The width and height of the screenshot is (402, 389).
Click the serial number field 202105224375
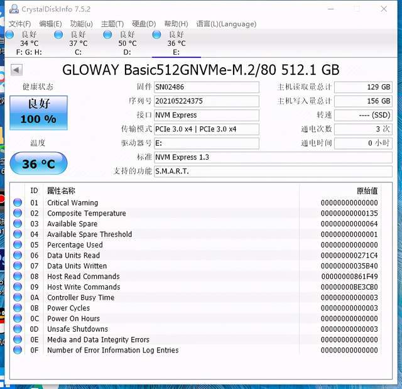pos(207,101)
